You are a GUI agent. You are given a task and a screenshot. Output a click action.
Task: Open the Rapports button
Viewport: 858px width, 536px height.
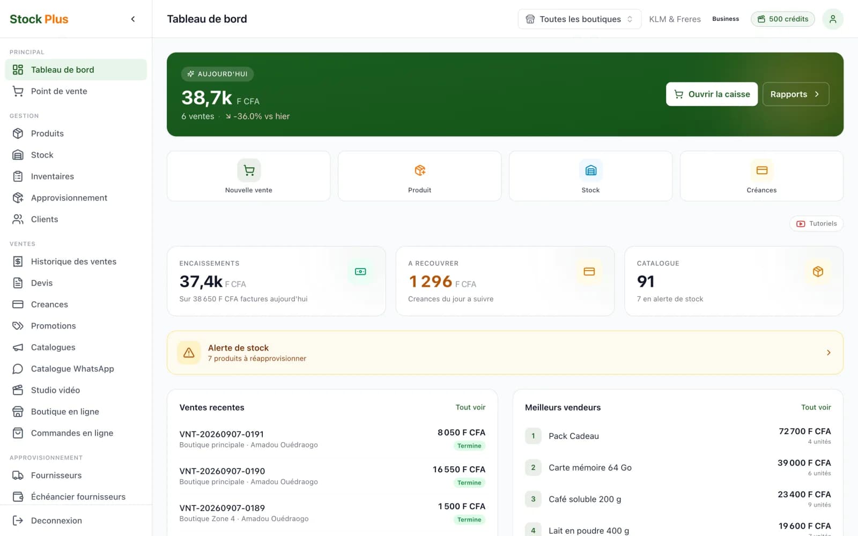click(796, 94)
